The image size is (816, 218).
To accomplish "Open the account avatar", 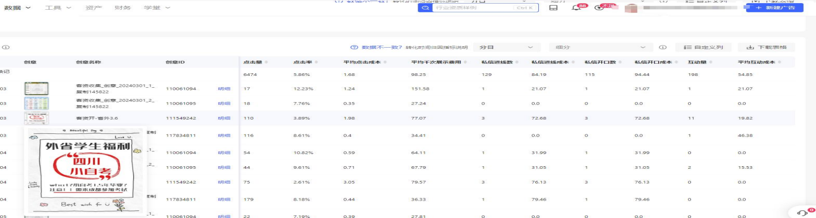I will 631,8.
